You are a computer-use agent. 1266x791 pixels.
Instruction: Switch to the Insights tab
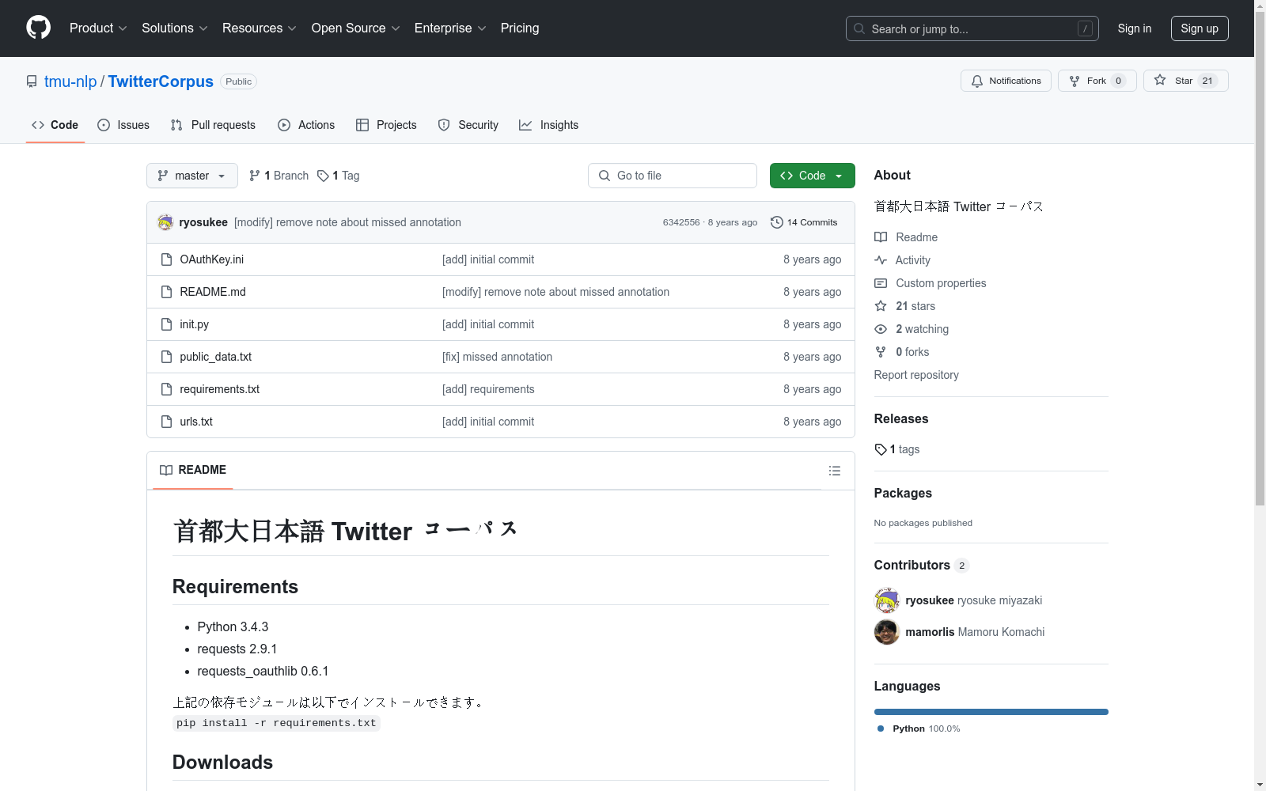coord(549,125)
